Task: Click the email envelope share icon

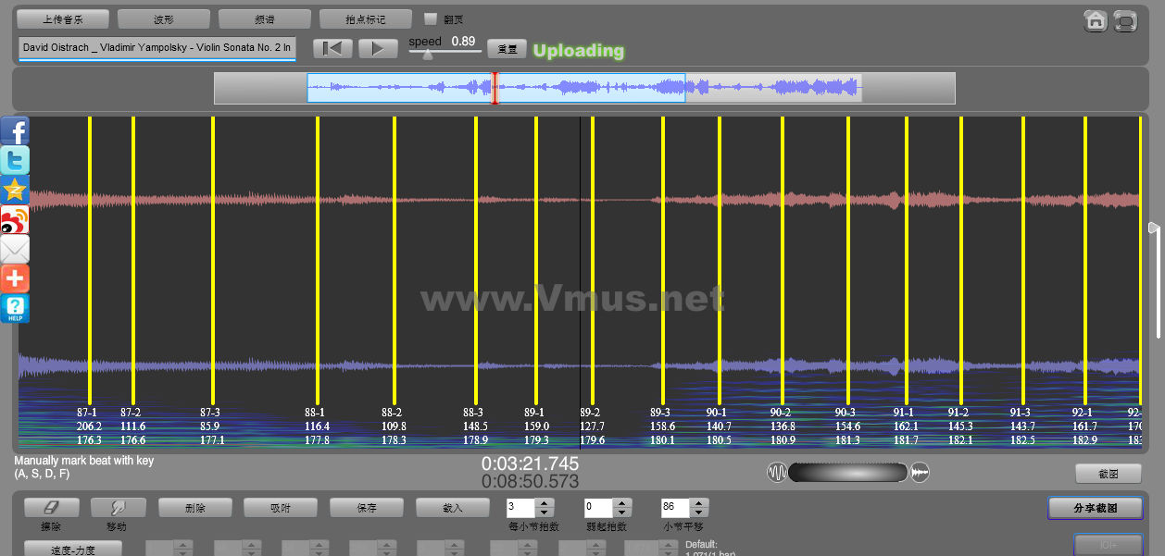Action: tap(15, 249)
